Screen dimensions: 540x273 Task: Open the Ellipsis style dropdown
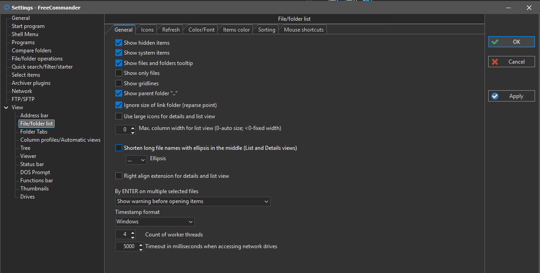[x=136, y=160]
